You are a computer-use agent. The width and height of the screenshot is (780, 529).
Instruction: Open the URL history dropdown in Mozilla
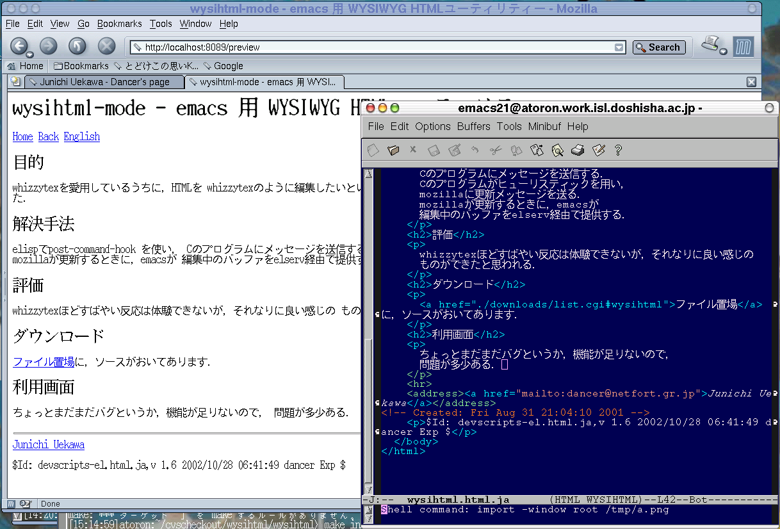point(619,47)
